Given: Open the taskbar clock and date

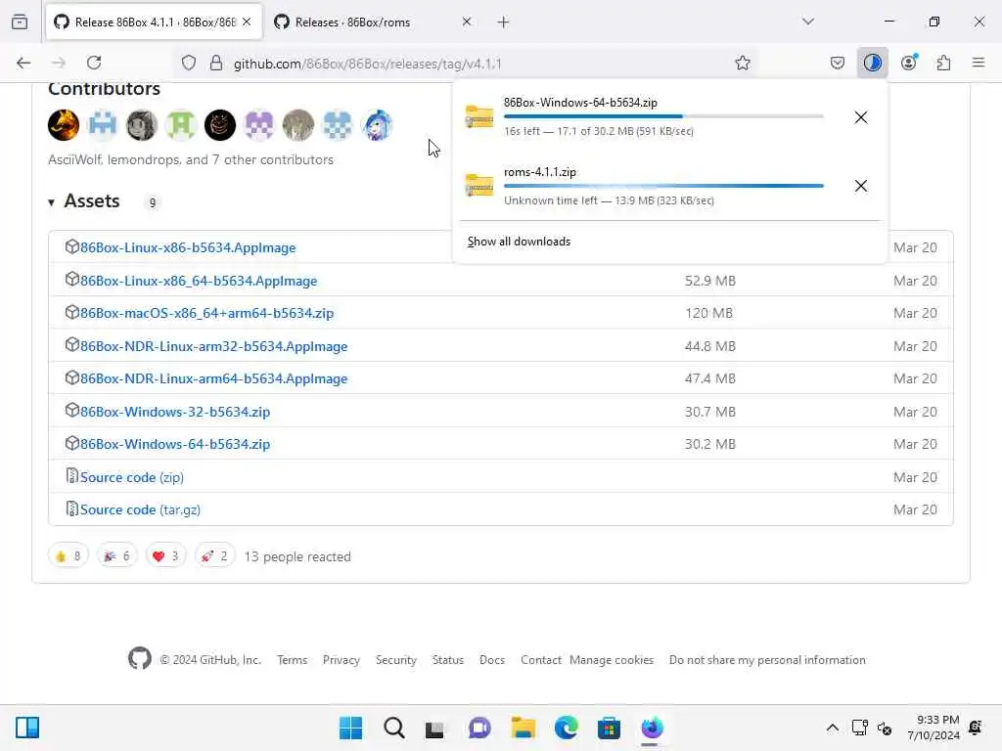Looking at the screenshot, I should [933, 728].
